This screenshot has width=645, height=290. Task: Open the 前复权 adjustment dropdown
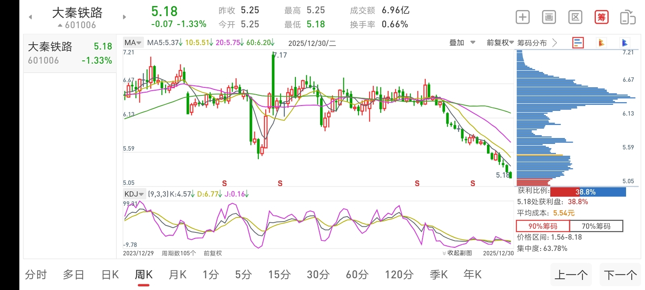pos(500,43)
